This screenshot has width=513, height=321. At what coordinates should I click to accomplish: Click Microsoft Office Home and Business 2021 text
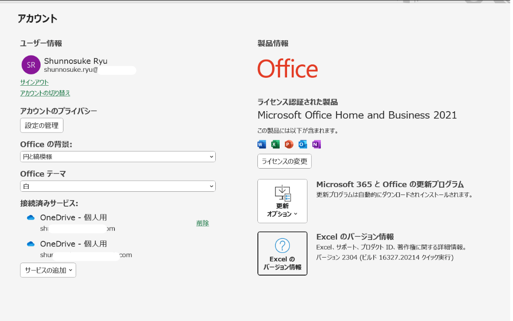click(357, 115)
